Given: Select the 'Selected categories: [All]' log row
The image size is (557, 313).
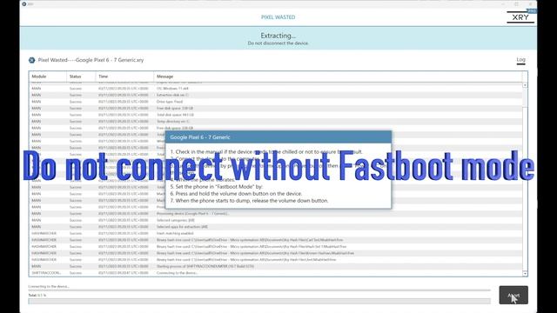Looking at the screenshot, I should coord(275,220).
